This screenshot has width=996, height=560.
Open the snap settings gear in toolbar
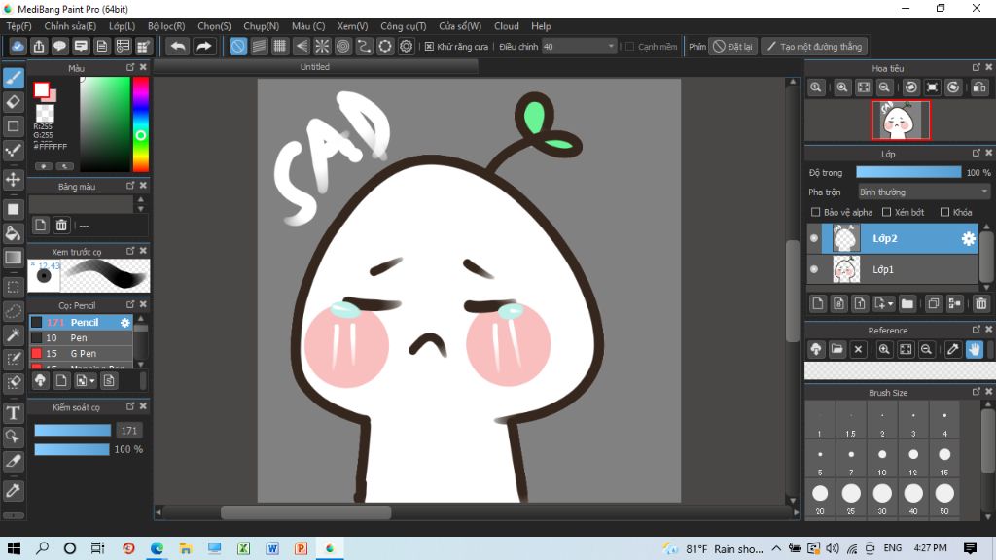click(x=406, y=47)
